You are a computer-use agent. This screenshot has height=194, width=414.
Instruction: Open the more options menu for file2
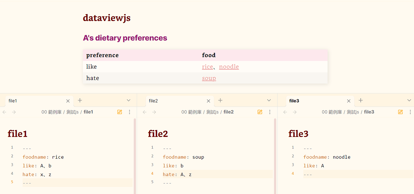click(270, 112)
